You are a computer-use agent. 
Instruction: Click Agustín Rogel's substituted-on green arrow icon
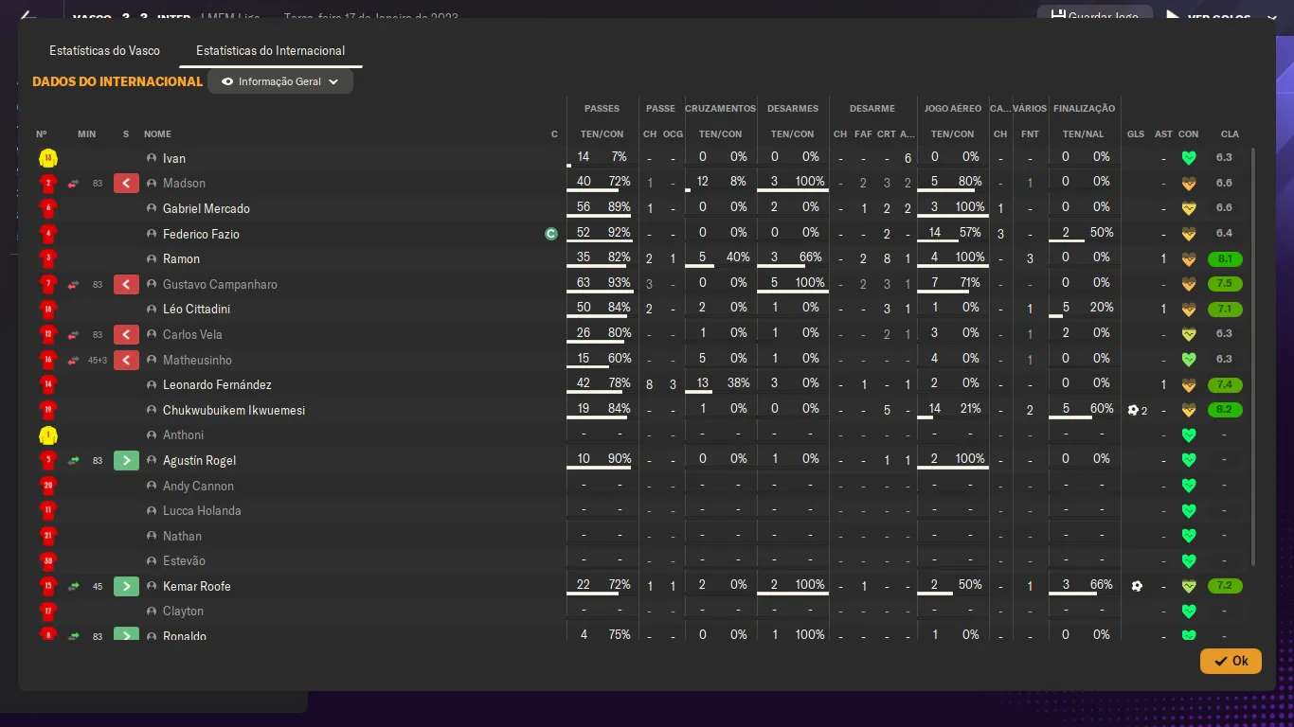126,460
